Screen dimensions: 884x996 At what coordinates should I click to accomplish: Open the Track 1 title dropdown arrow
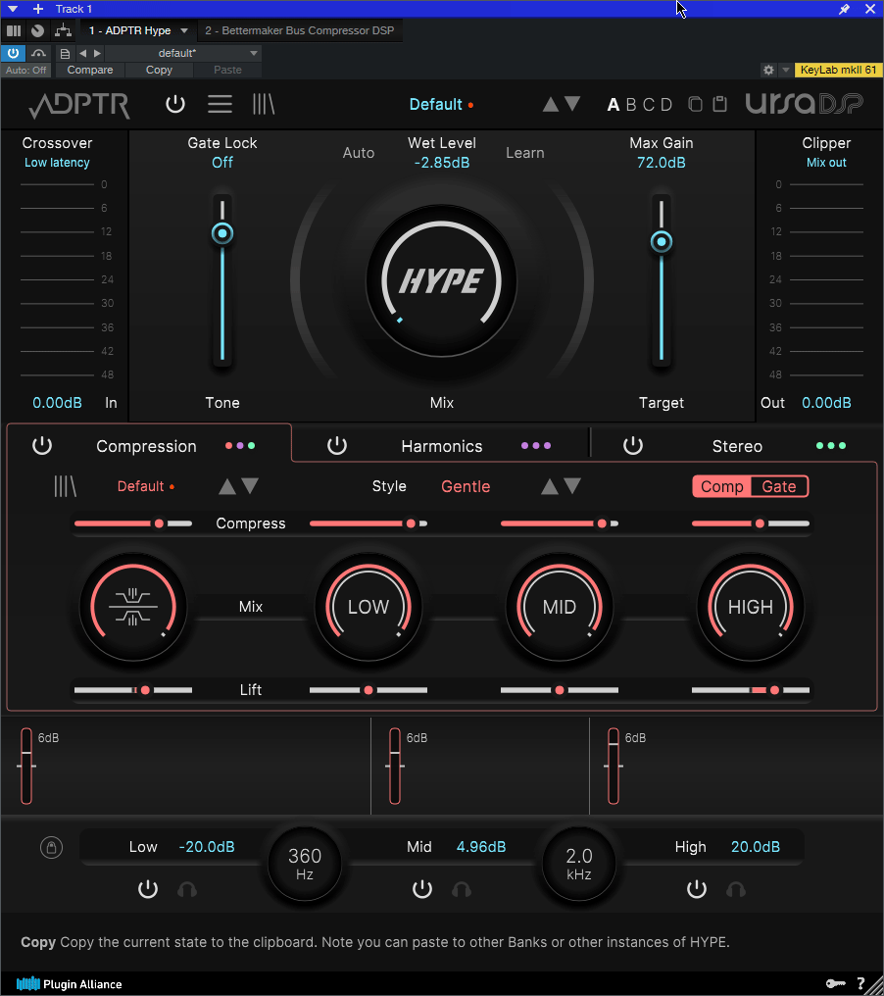click(12, 9)
